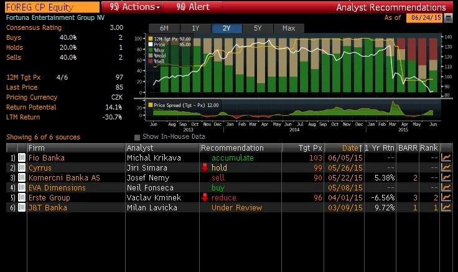This screenshot has height=272, width=458.
Task: Click the Price white legend swatch
Action: click(x=151, y=44)
